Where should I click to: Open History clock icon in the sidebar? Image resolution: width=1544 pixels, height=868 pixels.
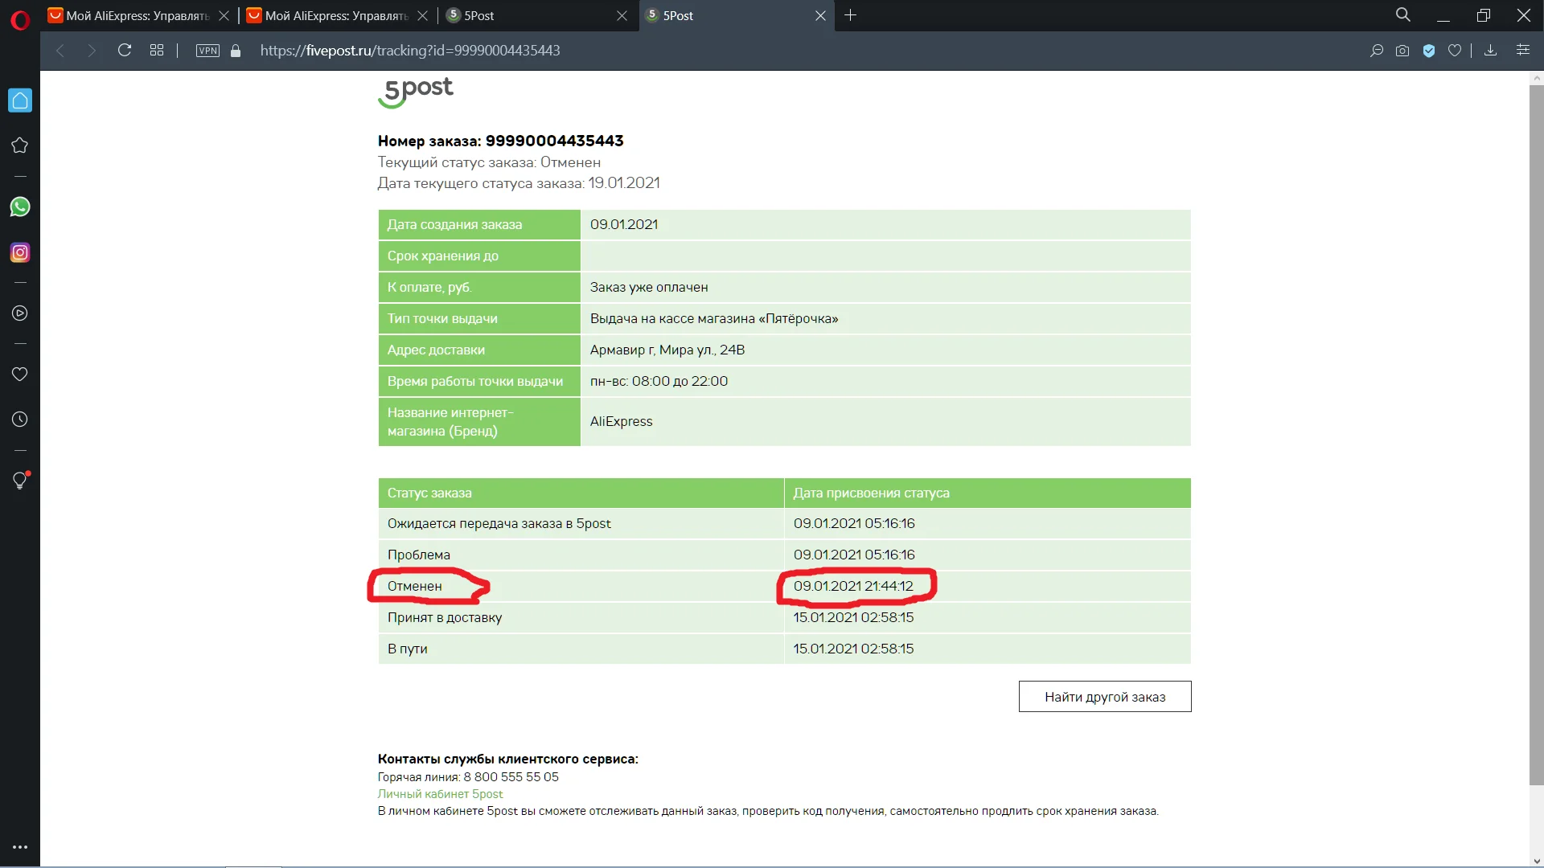click(20, 420)
